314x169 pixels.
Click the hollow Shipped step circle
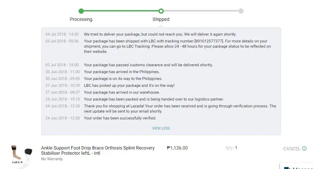click(x=161, y=11)
